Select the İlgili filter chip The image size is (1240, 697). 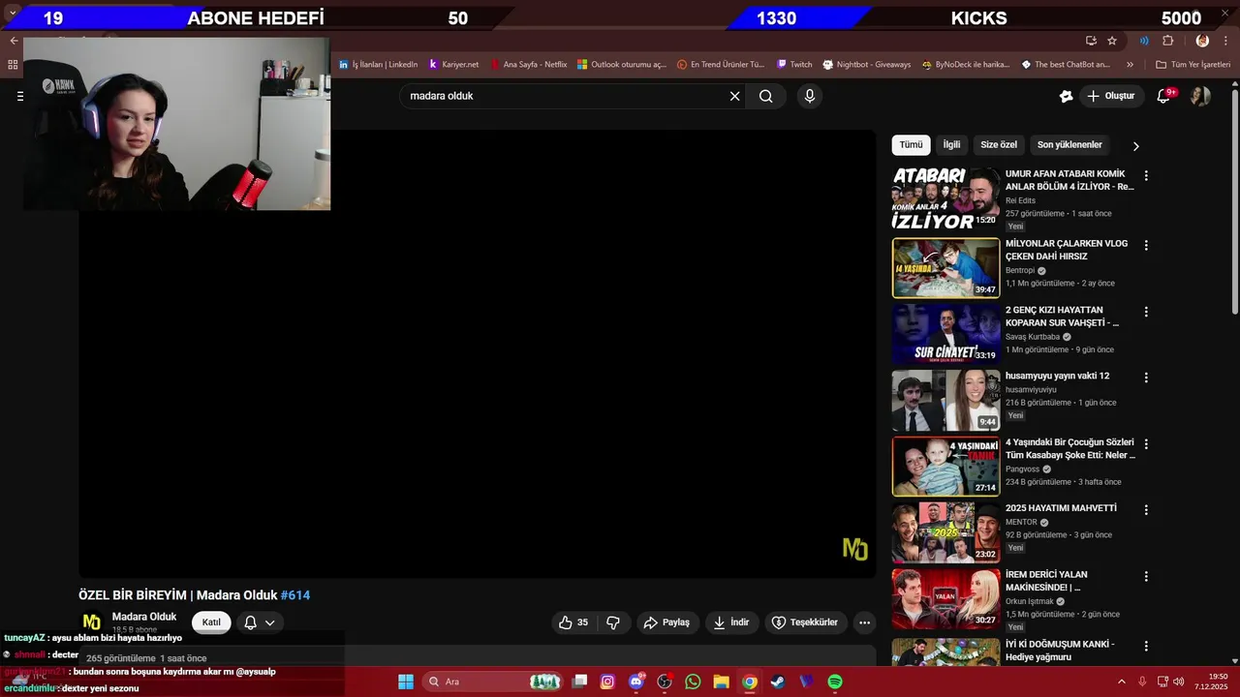[952, 145]
